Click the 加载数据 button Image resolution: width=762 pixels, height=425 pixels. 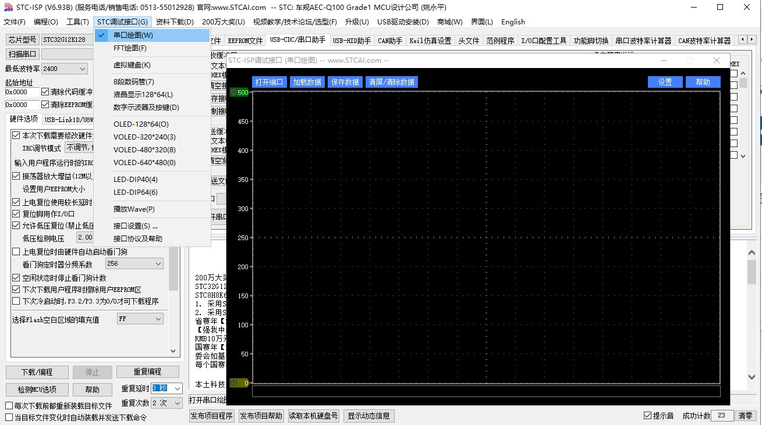pos(307,82)
